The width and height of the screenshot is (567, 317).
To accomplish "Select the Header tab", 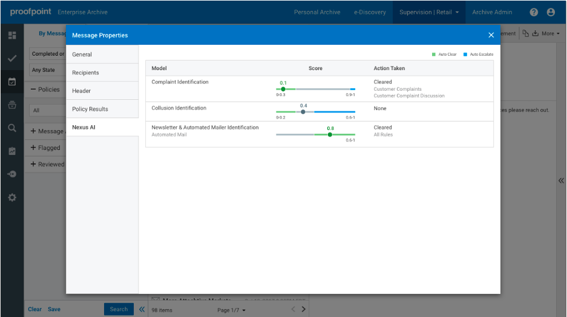I will [102, 91].
